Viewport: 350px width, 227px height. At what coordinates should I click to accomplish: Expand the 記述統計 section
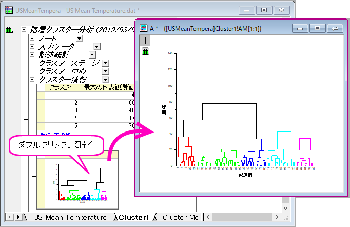[x=32, y=55]
